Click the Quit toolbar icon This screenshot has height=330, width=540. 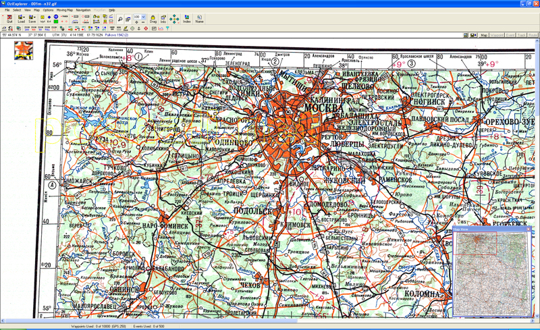[9, 19]
